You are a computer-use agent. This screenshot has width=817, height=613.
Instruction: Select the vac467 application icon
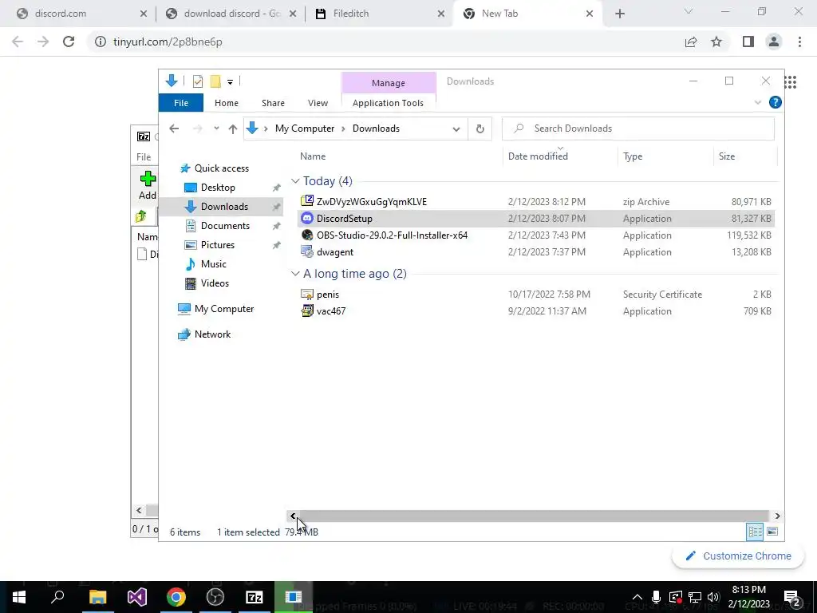point(307,311)
